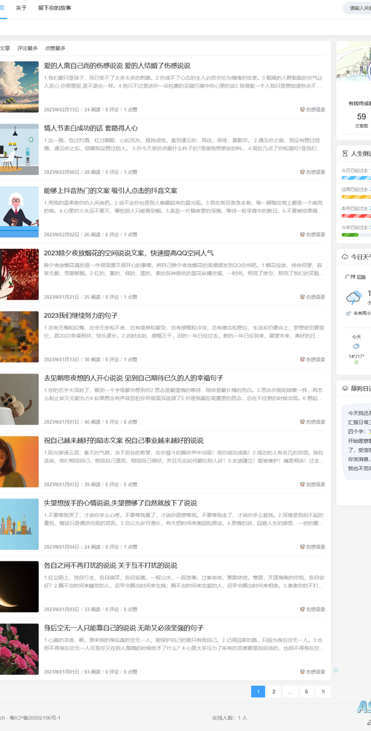This screenshot has width=371, height=731.
Task: Switch to the 评论最多 sorting tab
Action: (x=27, y=48)
